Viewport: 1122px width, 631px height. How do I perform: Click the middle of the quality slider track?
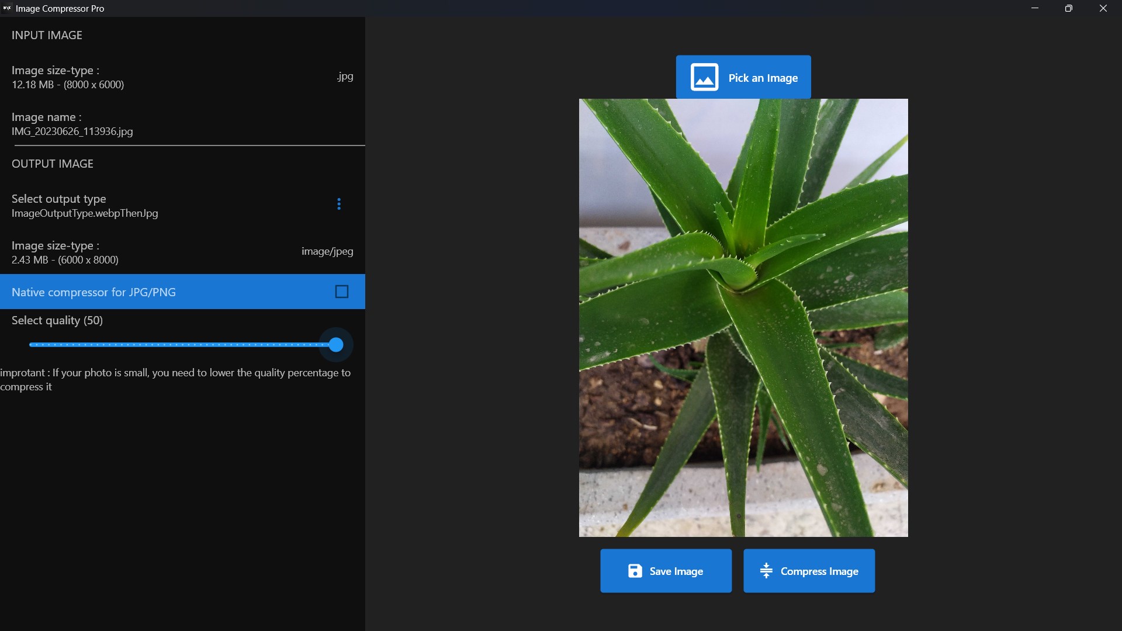[182, 345]
